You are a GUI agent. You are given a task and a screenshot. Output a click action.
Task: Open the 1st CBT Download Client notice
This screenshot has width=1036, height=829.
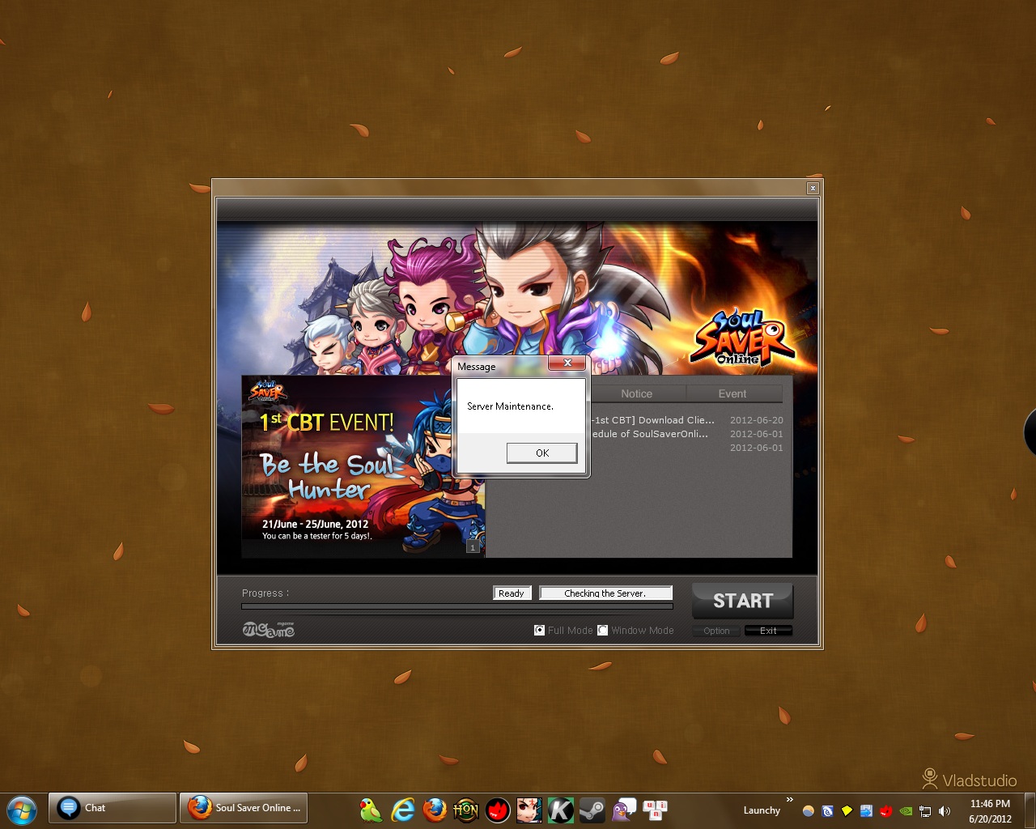click(x=653, y=420)
